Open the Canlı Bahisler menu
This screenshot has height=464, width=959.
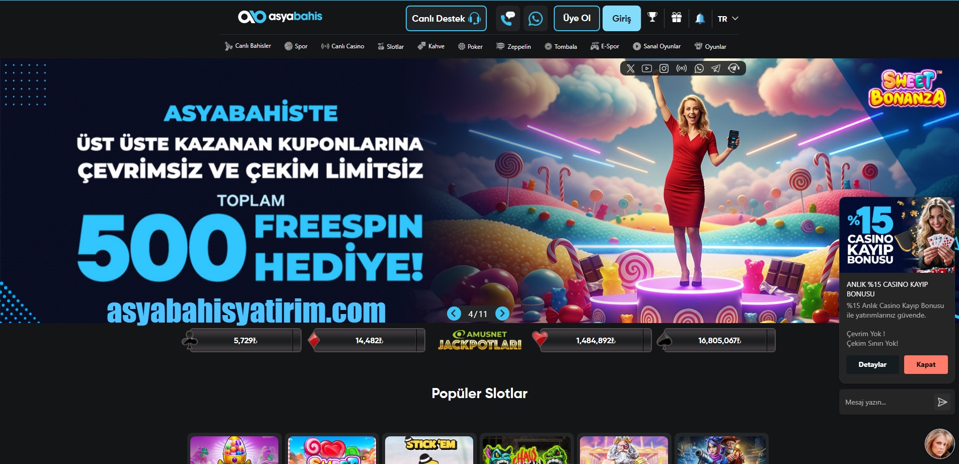(248, 46)
